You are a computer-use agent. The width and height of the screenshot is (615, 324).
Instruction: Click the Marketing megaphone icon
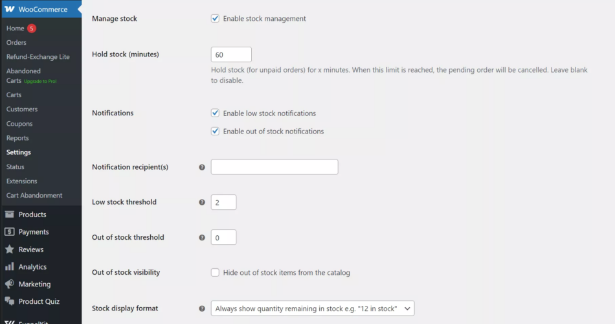coord(10,284)
